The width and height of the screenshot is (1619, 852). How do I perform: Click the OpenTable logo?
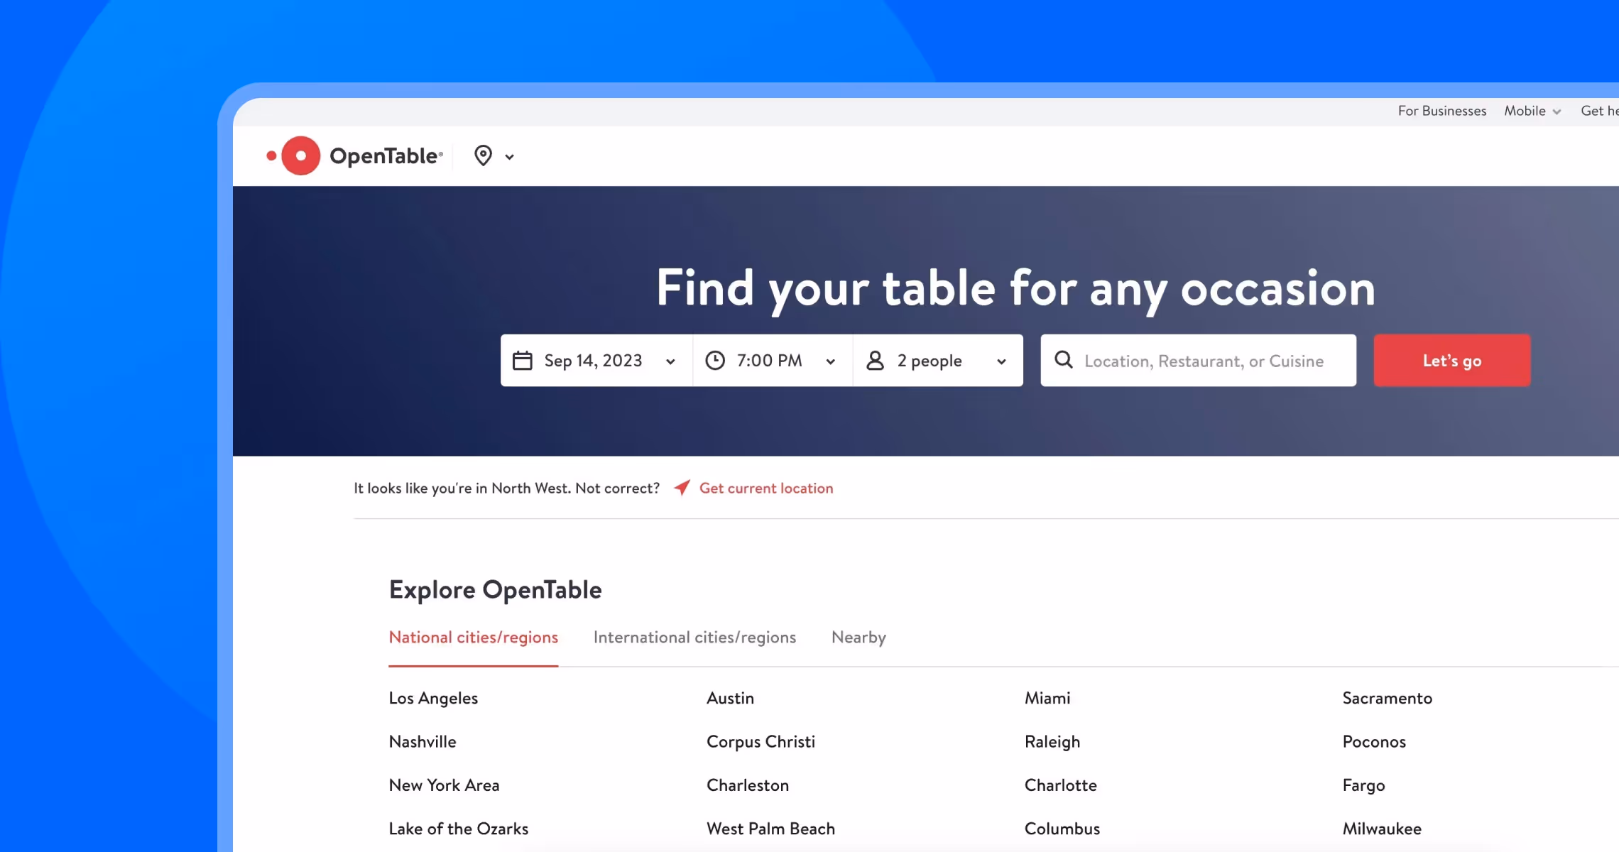354,155
